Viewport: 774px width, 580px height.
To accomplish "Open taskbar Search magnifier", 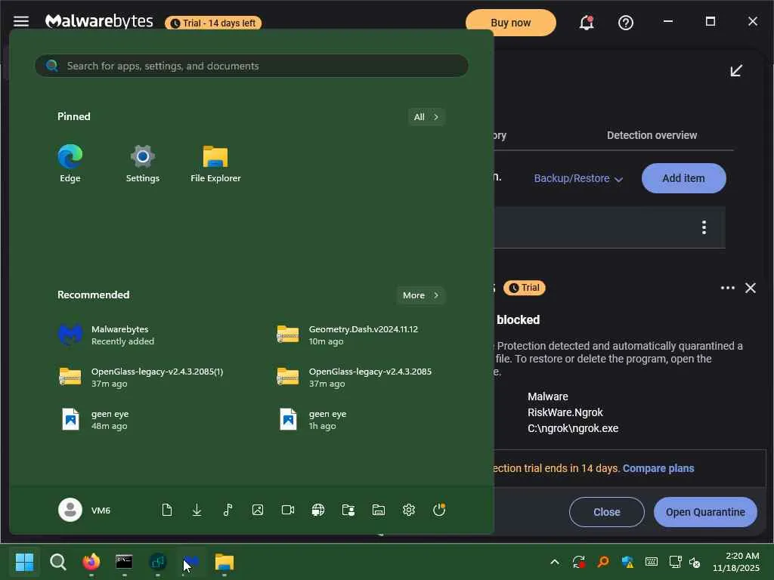I will (57, 562).
